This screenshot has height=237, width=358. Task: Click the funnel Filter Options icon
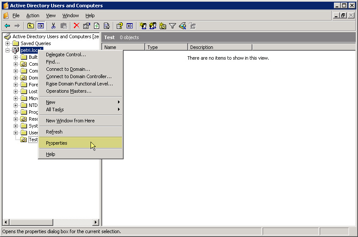tap(173, 26)
